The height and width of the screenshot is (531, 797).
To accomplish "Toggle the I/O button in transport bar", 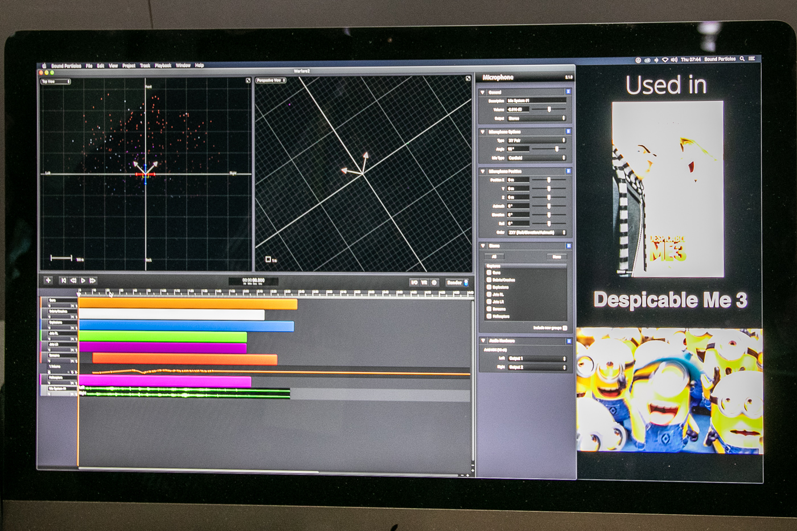I will click(414, 282).
